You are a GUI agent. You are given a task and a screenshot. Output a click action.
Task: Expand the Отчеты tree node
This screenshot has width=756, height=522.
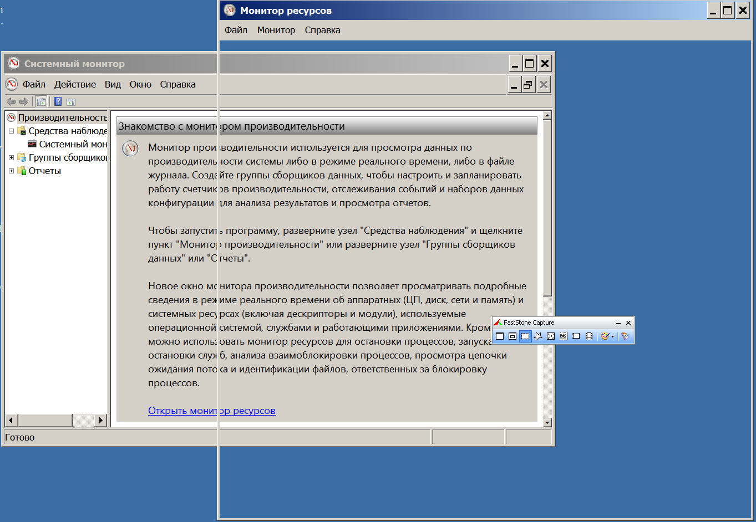tap(11, 171)
